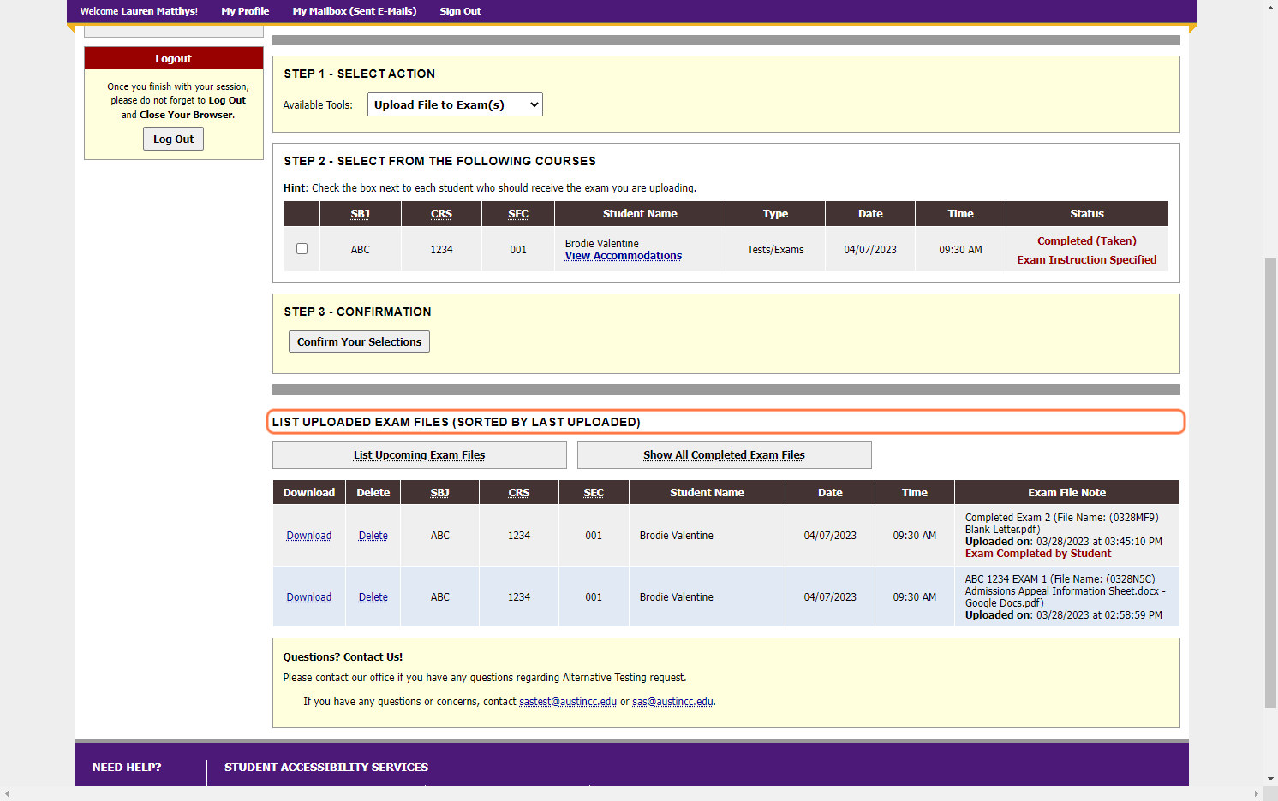The height and width of the screenshot is (801, 1278).
Task: Click Confirm Your Selections button
Action: coord(359,341)
